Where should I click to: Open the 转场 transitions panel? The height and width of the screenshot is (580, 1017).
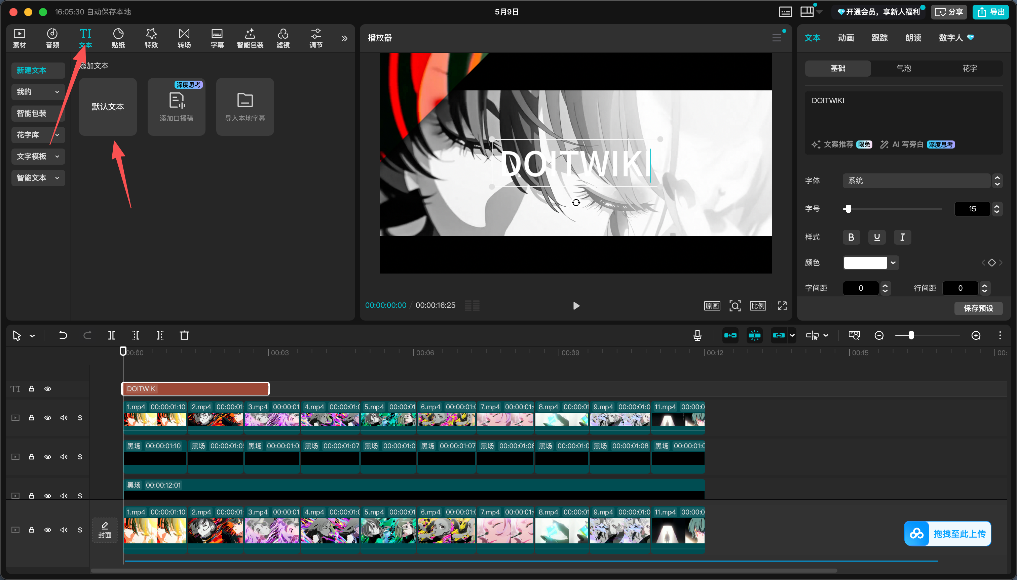coord(184,38)
